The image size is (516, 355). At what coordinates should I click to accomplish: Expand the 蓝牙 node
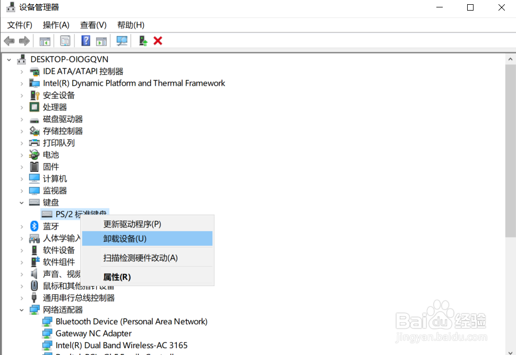(22, 227)
